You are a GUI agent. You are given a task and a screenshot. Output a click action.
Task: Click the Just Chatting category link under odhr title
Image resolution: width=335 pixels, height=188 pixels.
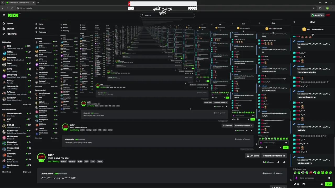[53, 161]
